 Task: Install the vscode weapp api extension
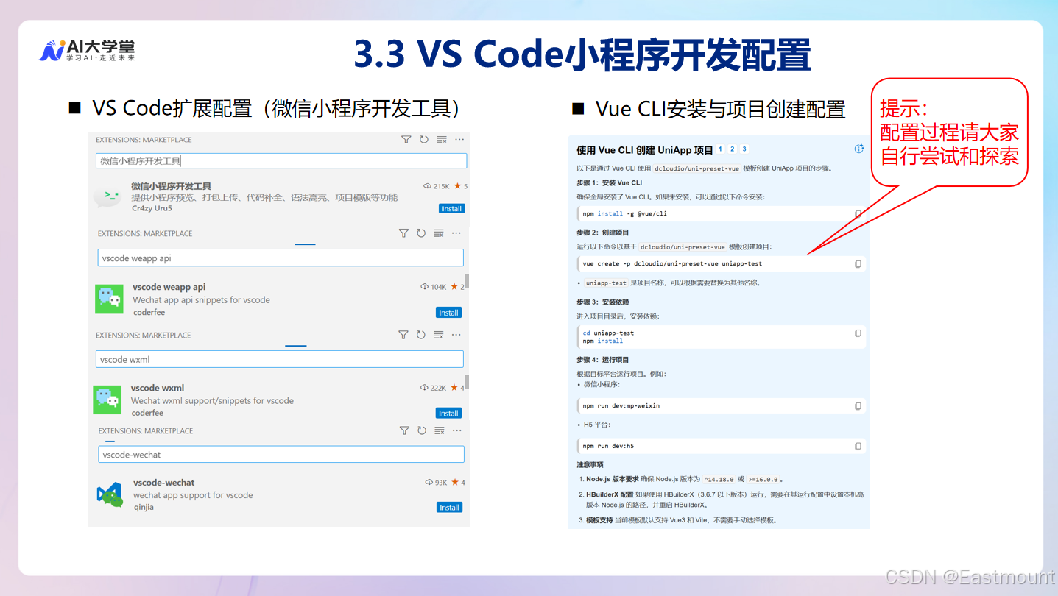[449, 313]
